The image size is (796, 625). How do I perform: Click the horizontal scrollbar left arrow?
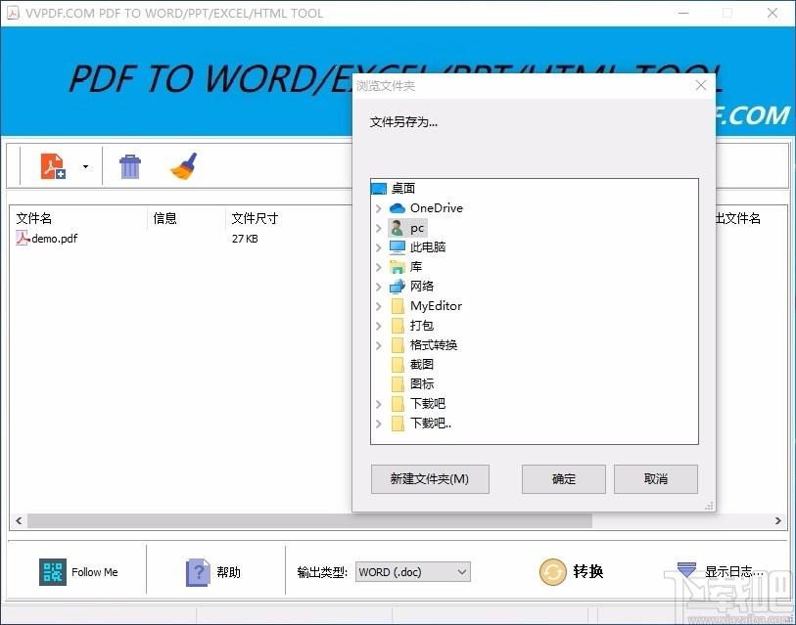pyautogui.click(x=19, y=520)
